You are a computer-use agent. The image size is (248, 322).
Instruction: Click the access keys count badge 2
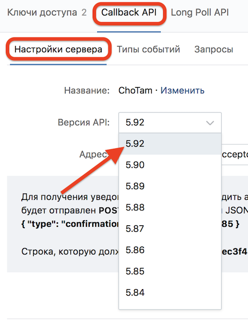[x=84, y=13]
